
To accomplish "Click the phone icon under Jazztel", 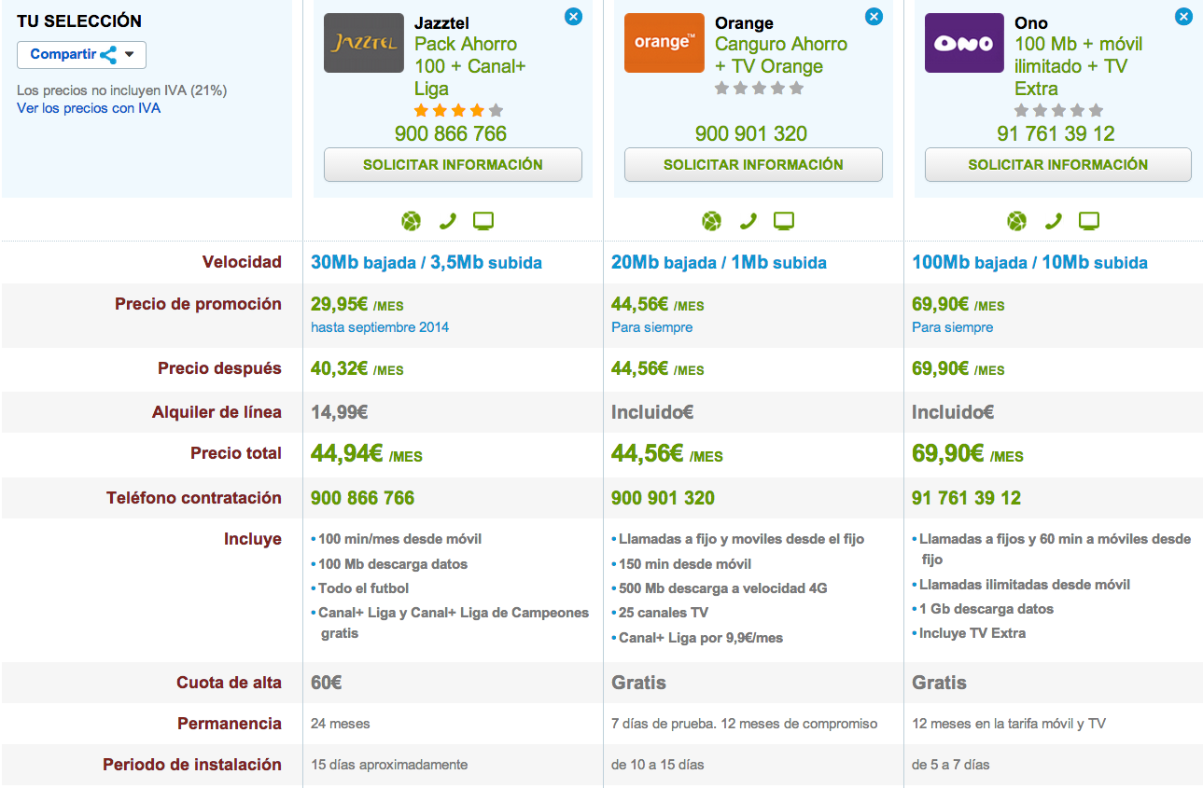I will 448,221.
